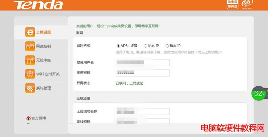Click the 网速控制 speed graph icon
The image size is (268, 137).
pos(30,46)
